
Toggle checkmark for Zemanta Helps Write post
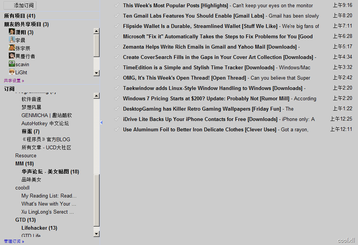click(x=117, y=47)
